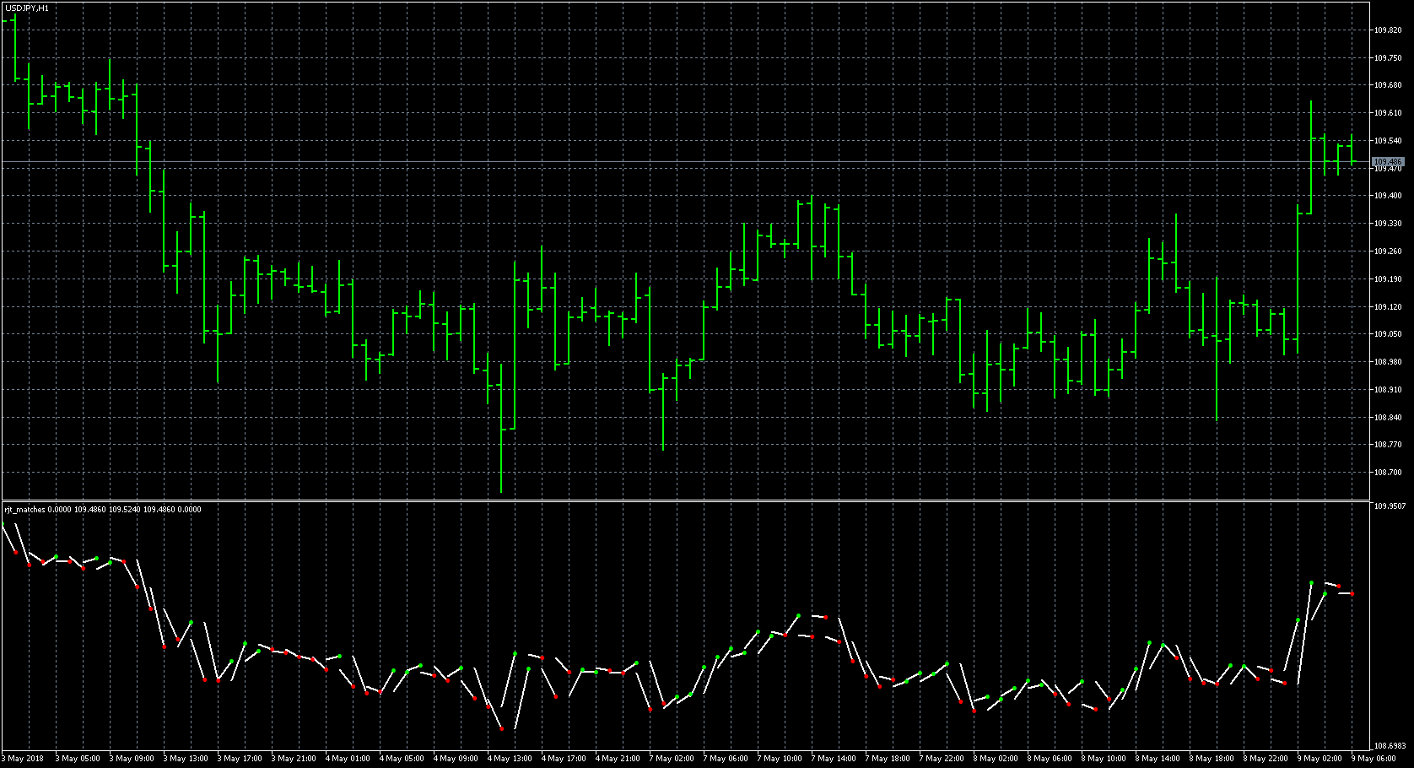Click the 8 May 14:00 time label
Image resolution: width=1414 pixels, height=768 pixels.
(x=1158, y=759)
